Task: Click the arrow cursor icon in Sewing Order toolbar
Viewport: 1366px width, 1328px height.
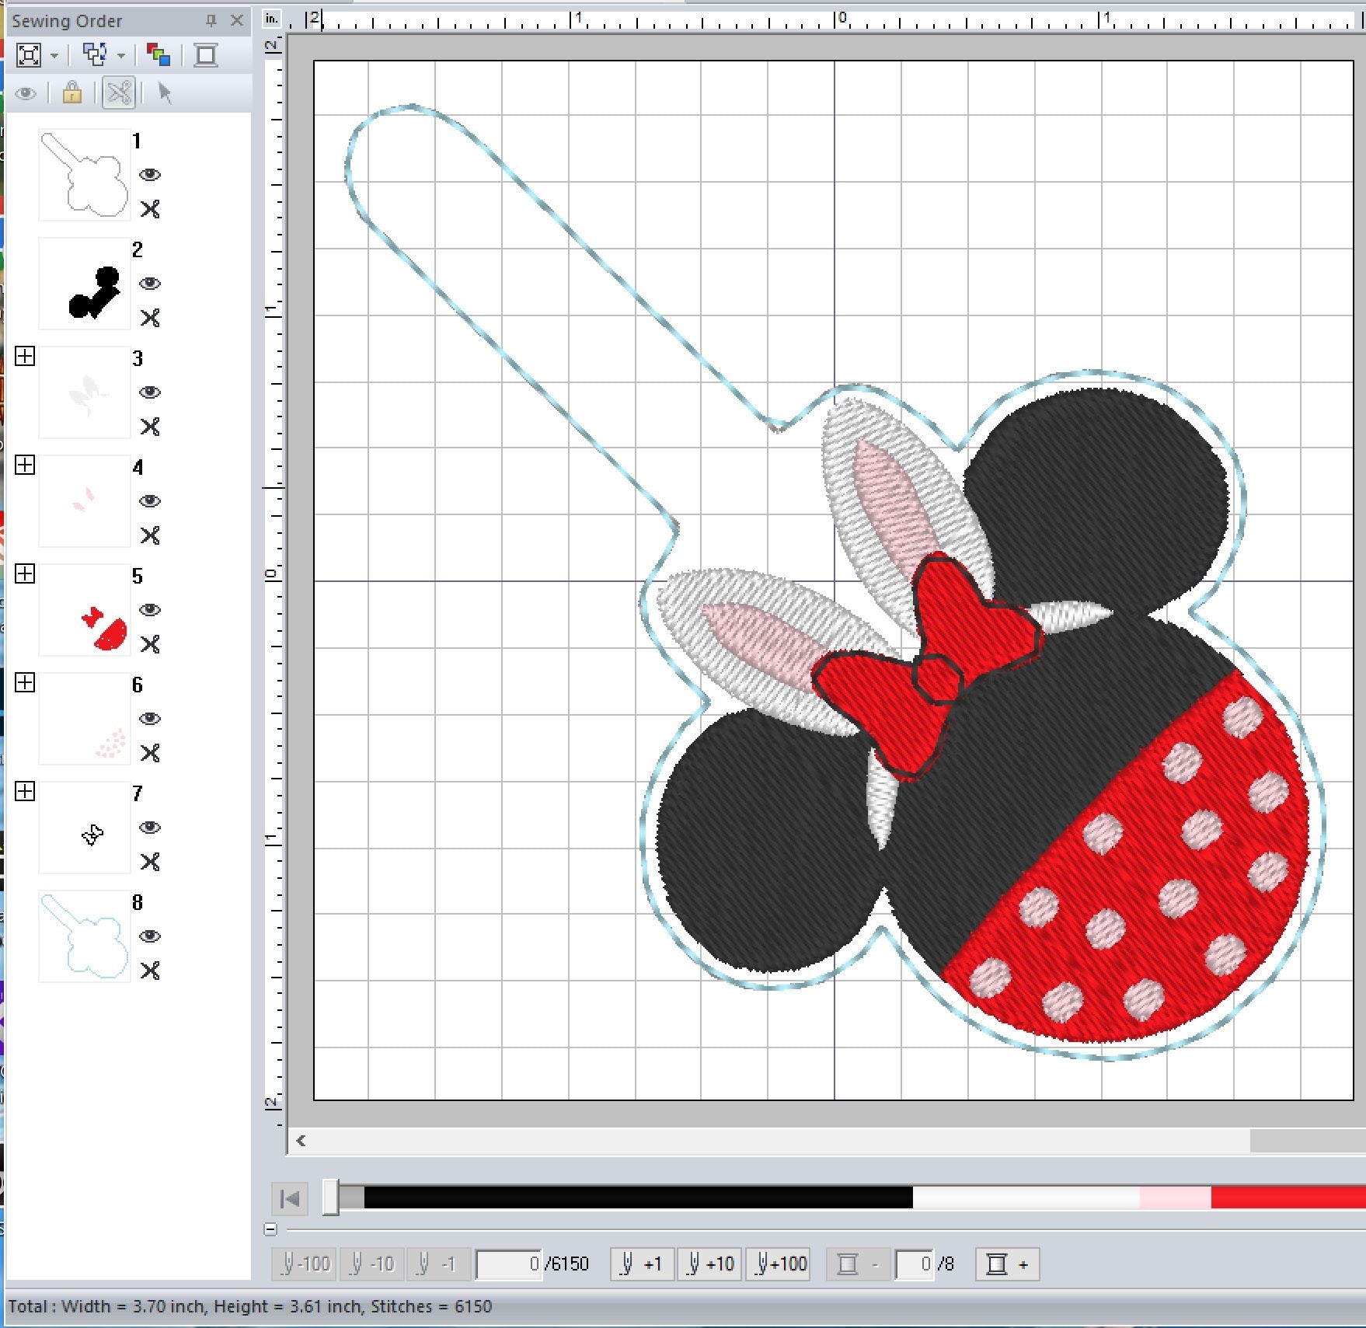Action: coord(164,93)
